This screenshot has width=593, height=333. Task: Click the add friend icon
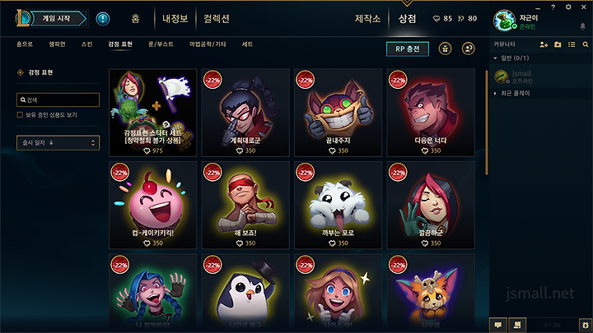pos(544,44)
